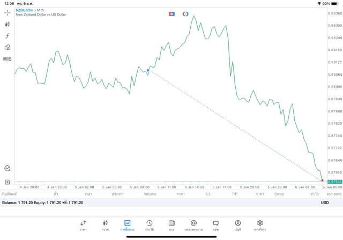
Task: Open the ประวัติ (History) tab
Action: click(149, 226)
